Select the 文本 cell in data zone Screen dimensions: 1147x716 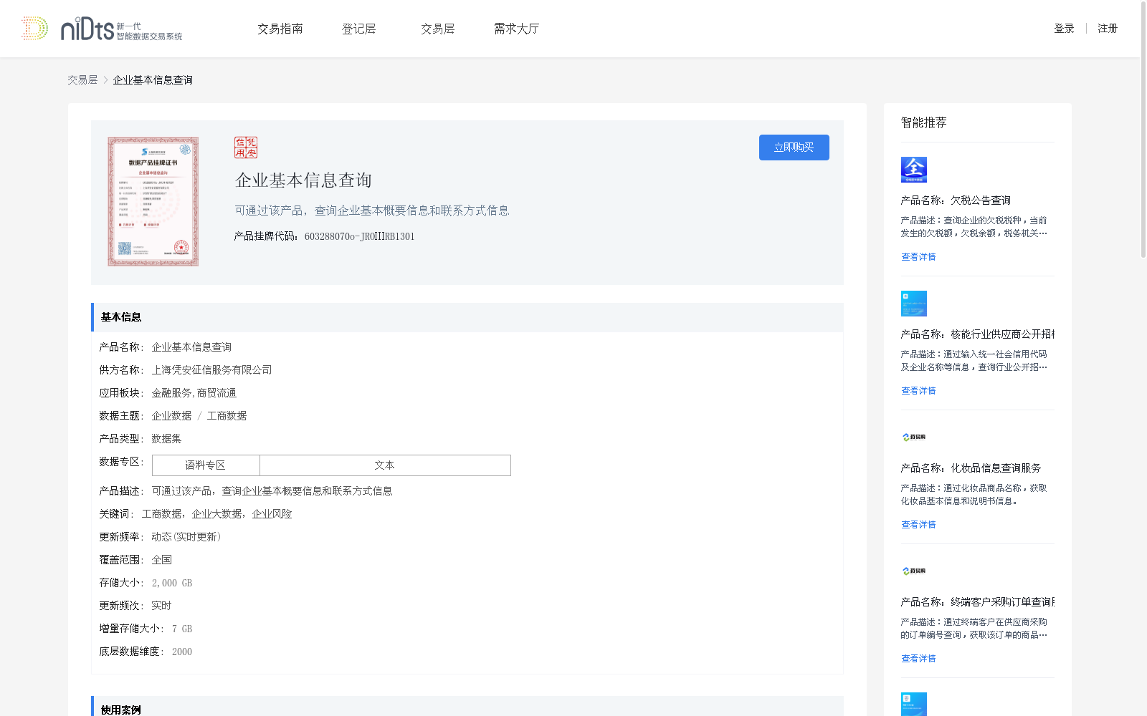[385, 465]
